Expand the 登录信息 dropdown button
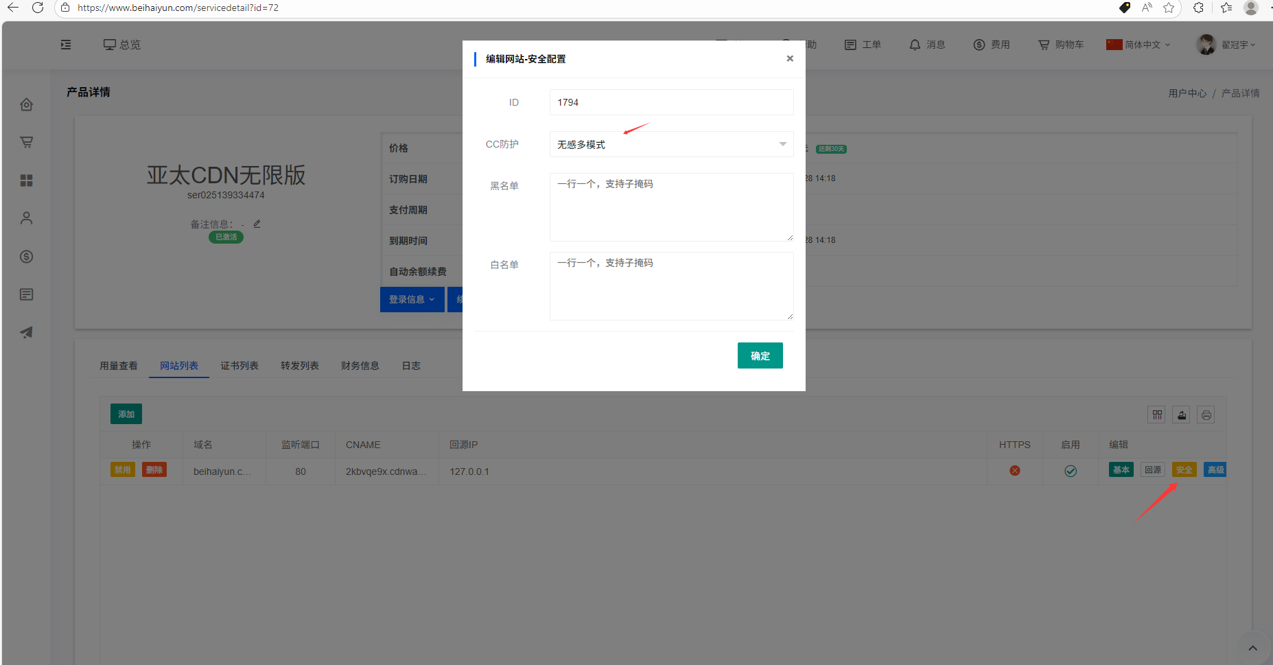The width and height of the screenshot is (1273, 665). 412,299
